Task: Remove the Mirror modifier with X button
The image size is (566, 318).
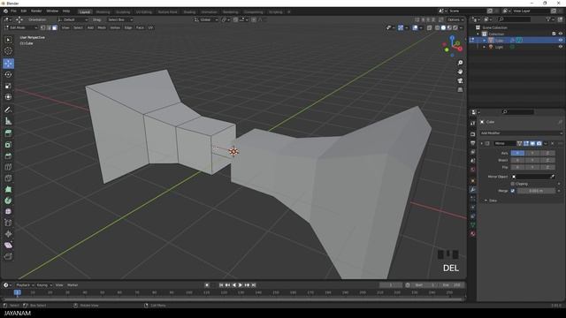Action: coord(552,143)
